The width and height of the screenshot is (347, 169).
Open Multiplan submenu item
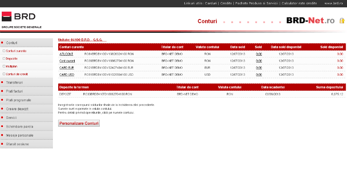(12, 67)
